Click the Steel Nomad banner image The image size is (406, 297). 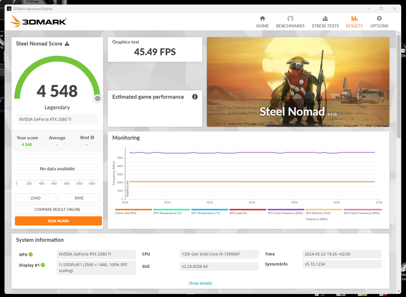(298, 82)
